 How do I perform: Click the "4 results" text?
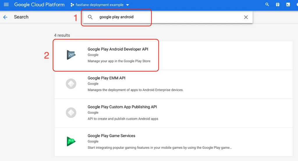pos(62,35)
